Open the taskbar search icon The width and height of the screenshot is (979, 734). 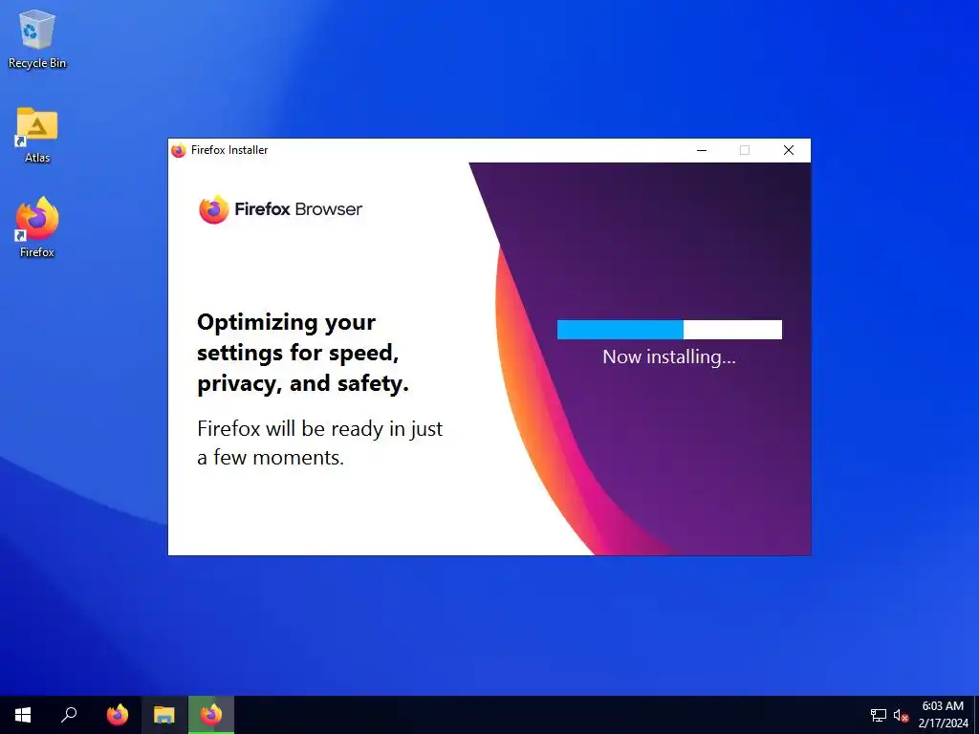click(x=69, y=715)
